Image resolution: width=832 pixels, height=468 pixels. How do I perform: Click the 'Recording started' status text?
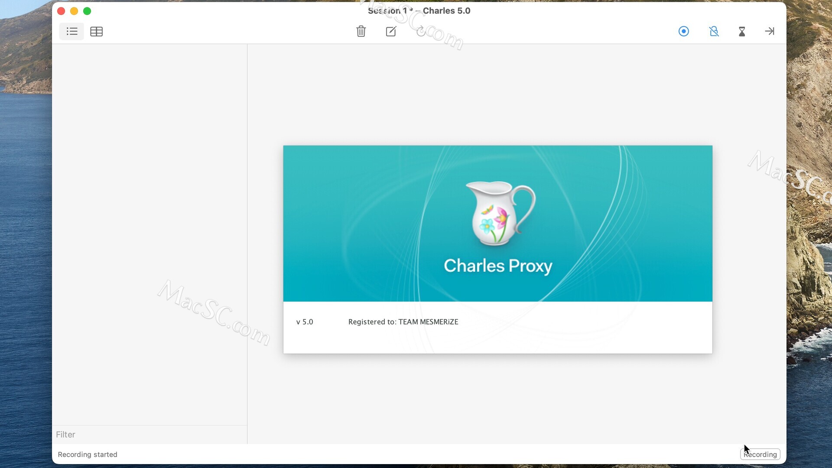click(88, 454)
